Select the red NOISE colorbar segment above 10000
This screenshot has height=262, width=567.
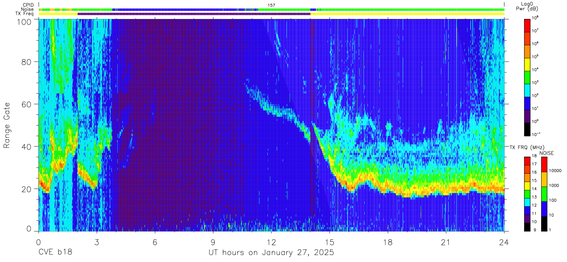[543, 165]
